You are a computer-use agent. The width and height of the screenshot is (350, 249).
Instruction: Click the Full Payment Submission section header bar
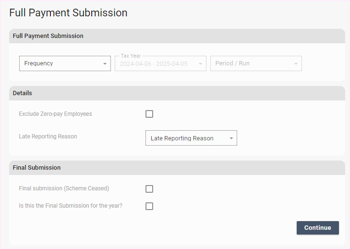(x=177, y=36)
